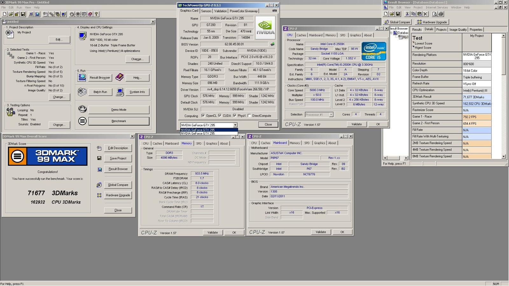The width and height of the screenshot is (509, 286).
Task: Click the Intel Core i5 logo in CPU-Z
Action: [374, 51]
